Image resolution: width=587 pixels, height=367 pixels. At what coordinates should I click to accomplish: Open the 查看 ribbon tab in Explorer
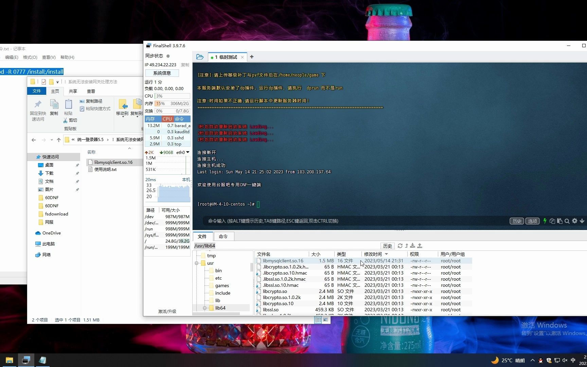pos(91,91)
